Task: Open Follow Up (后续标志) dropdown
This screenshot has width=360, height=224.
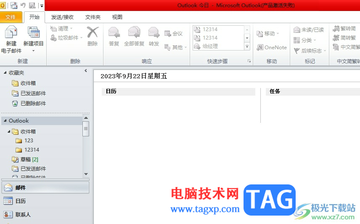Action: [x=310, y=51]
